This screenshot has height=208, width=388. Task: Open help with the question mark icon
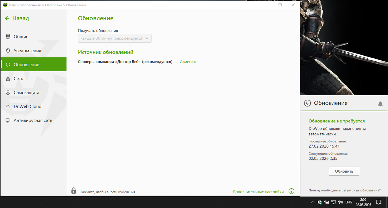click(x=291, y=191)
